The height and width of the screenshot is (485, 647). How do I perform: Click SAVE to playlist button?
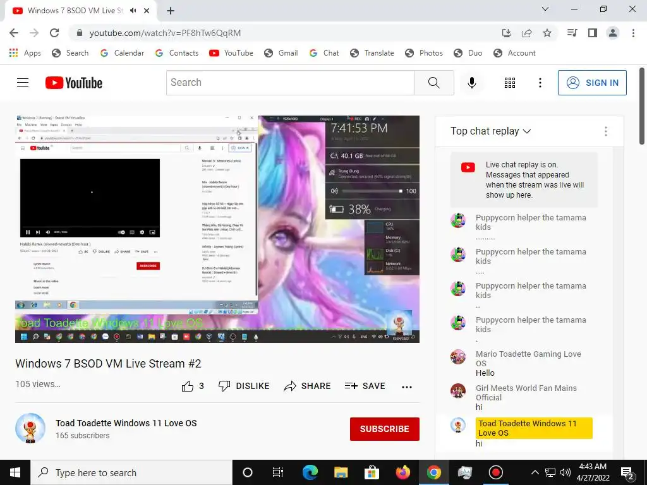point(365,386)
